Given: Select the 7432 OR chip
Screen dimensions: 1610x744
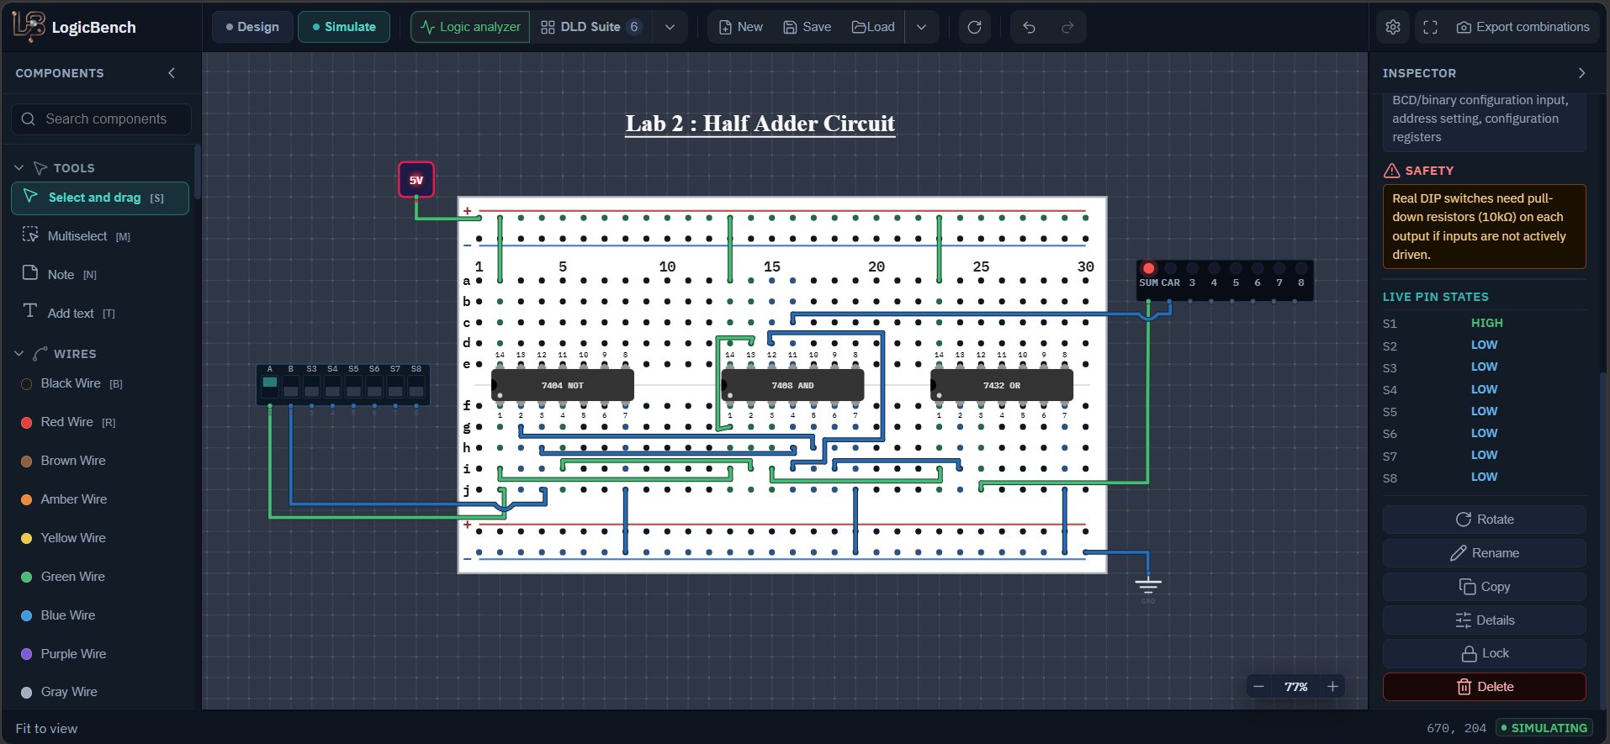Looking at the screenshot, I should [1002, 385].
